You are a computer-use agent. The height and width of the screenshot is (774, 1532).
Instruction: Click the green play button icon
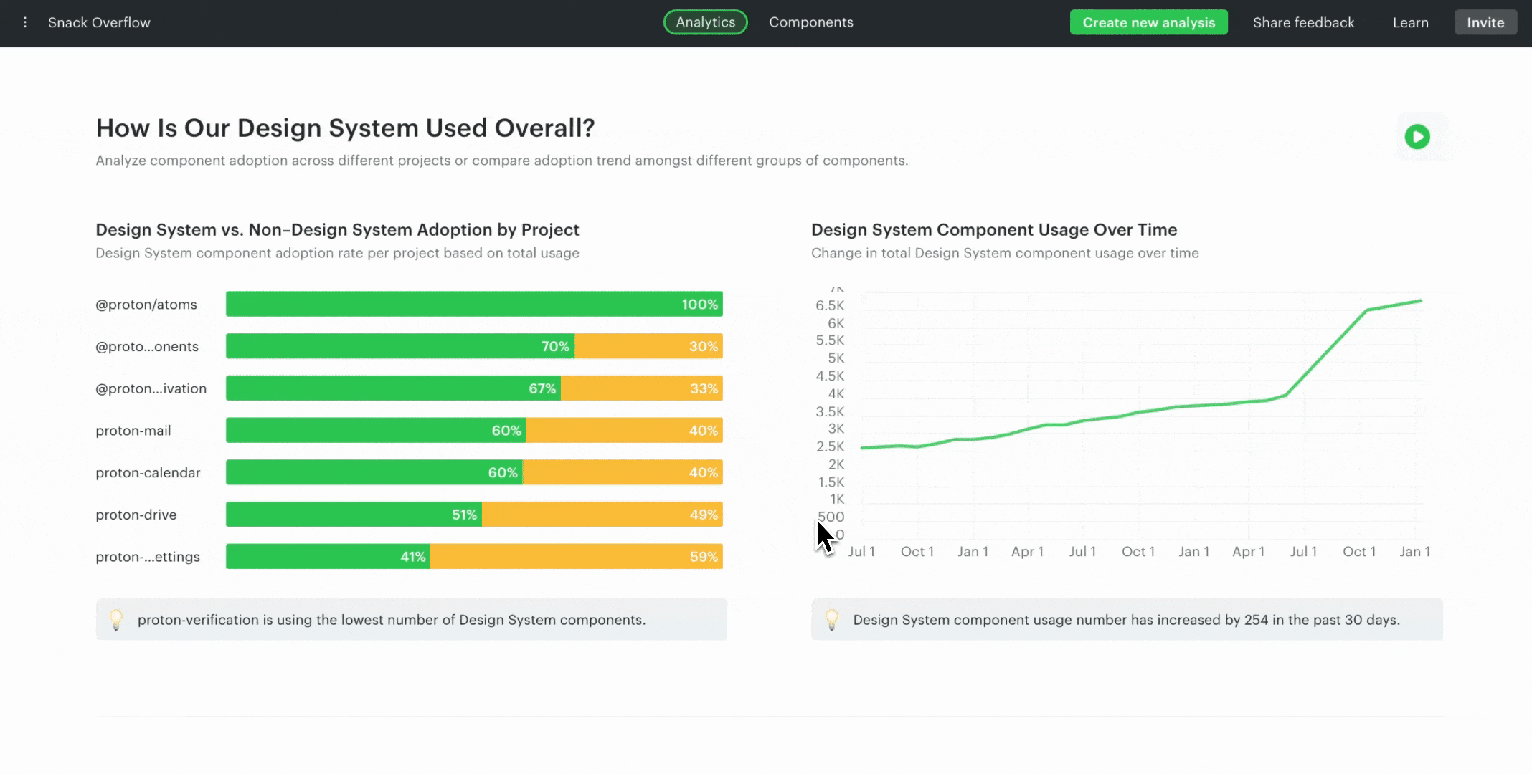tap(1417, 137)
